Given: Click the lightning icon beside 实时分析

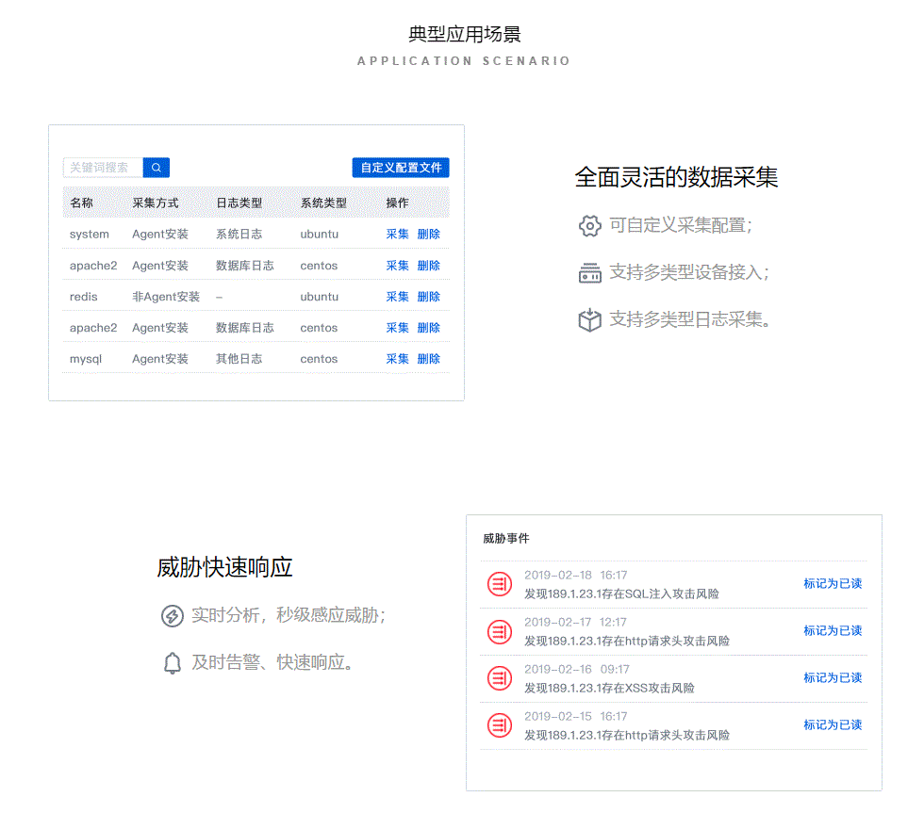Looking at the screenshot, I should pos(172,616).
